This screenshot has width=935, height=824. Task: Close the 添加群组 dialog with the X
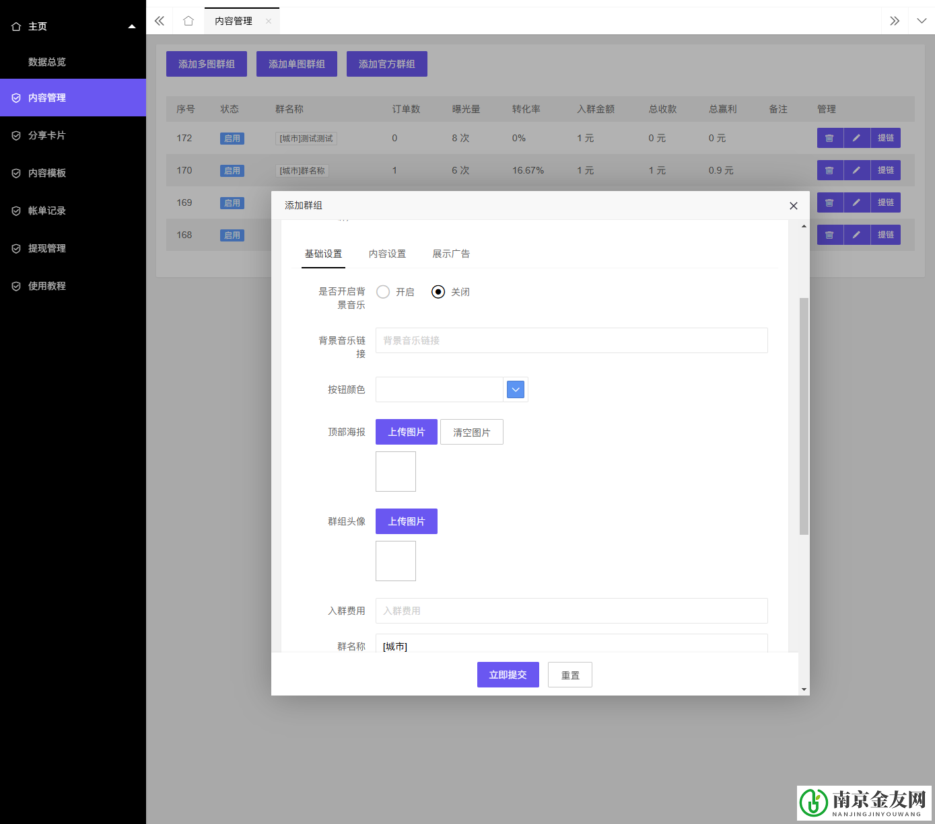click(793, 206)
